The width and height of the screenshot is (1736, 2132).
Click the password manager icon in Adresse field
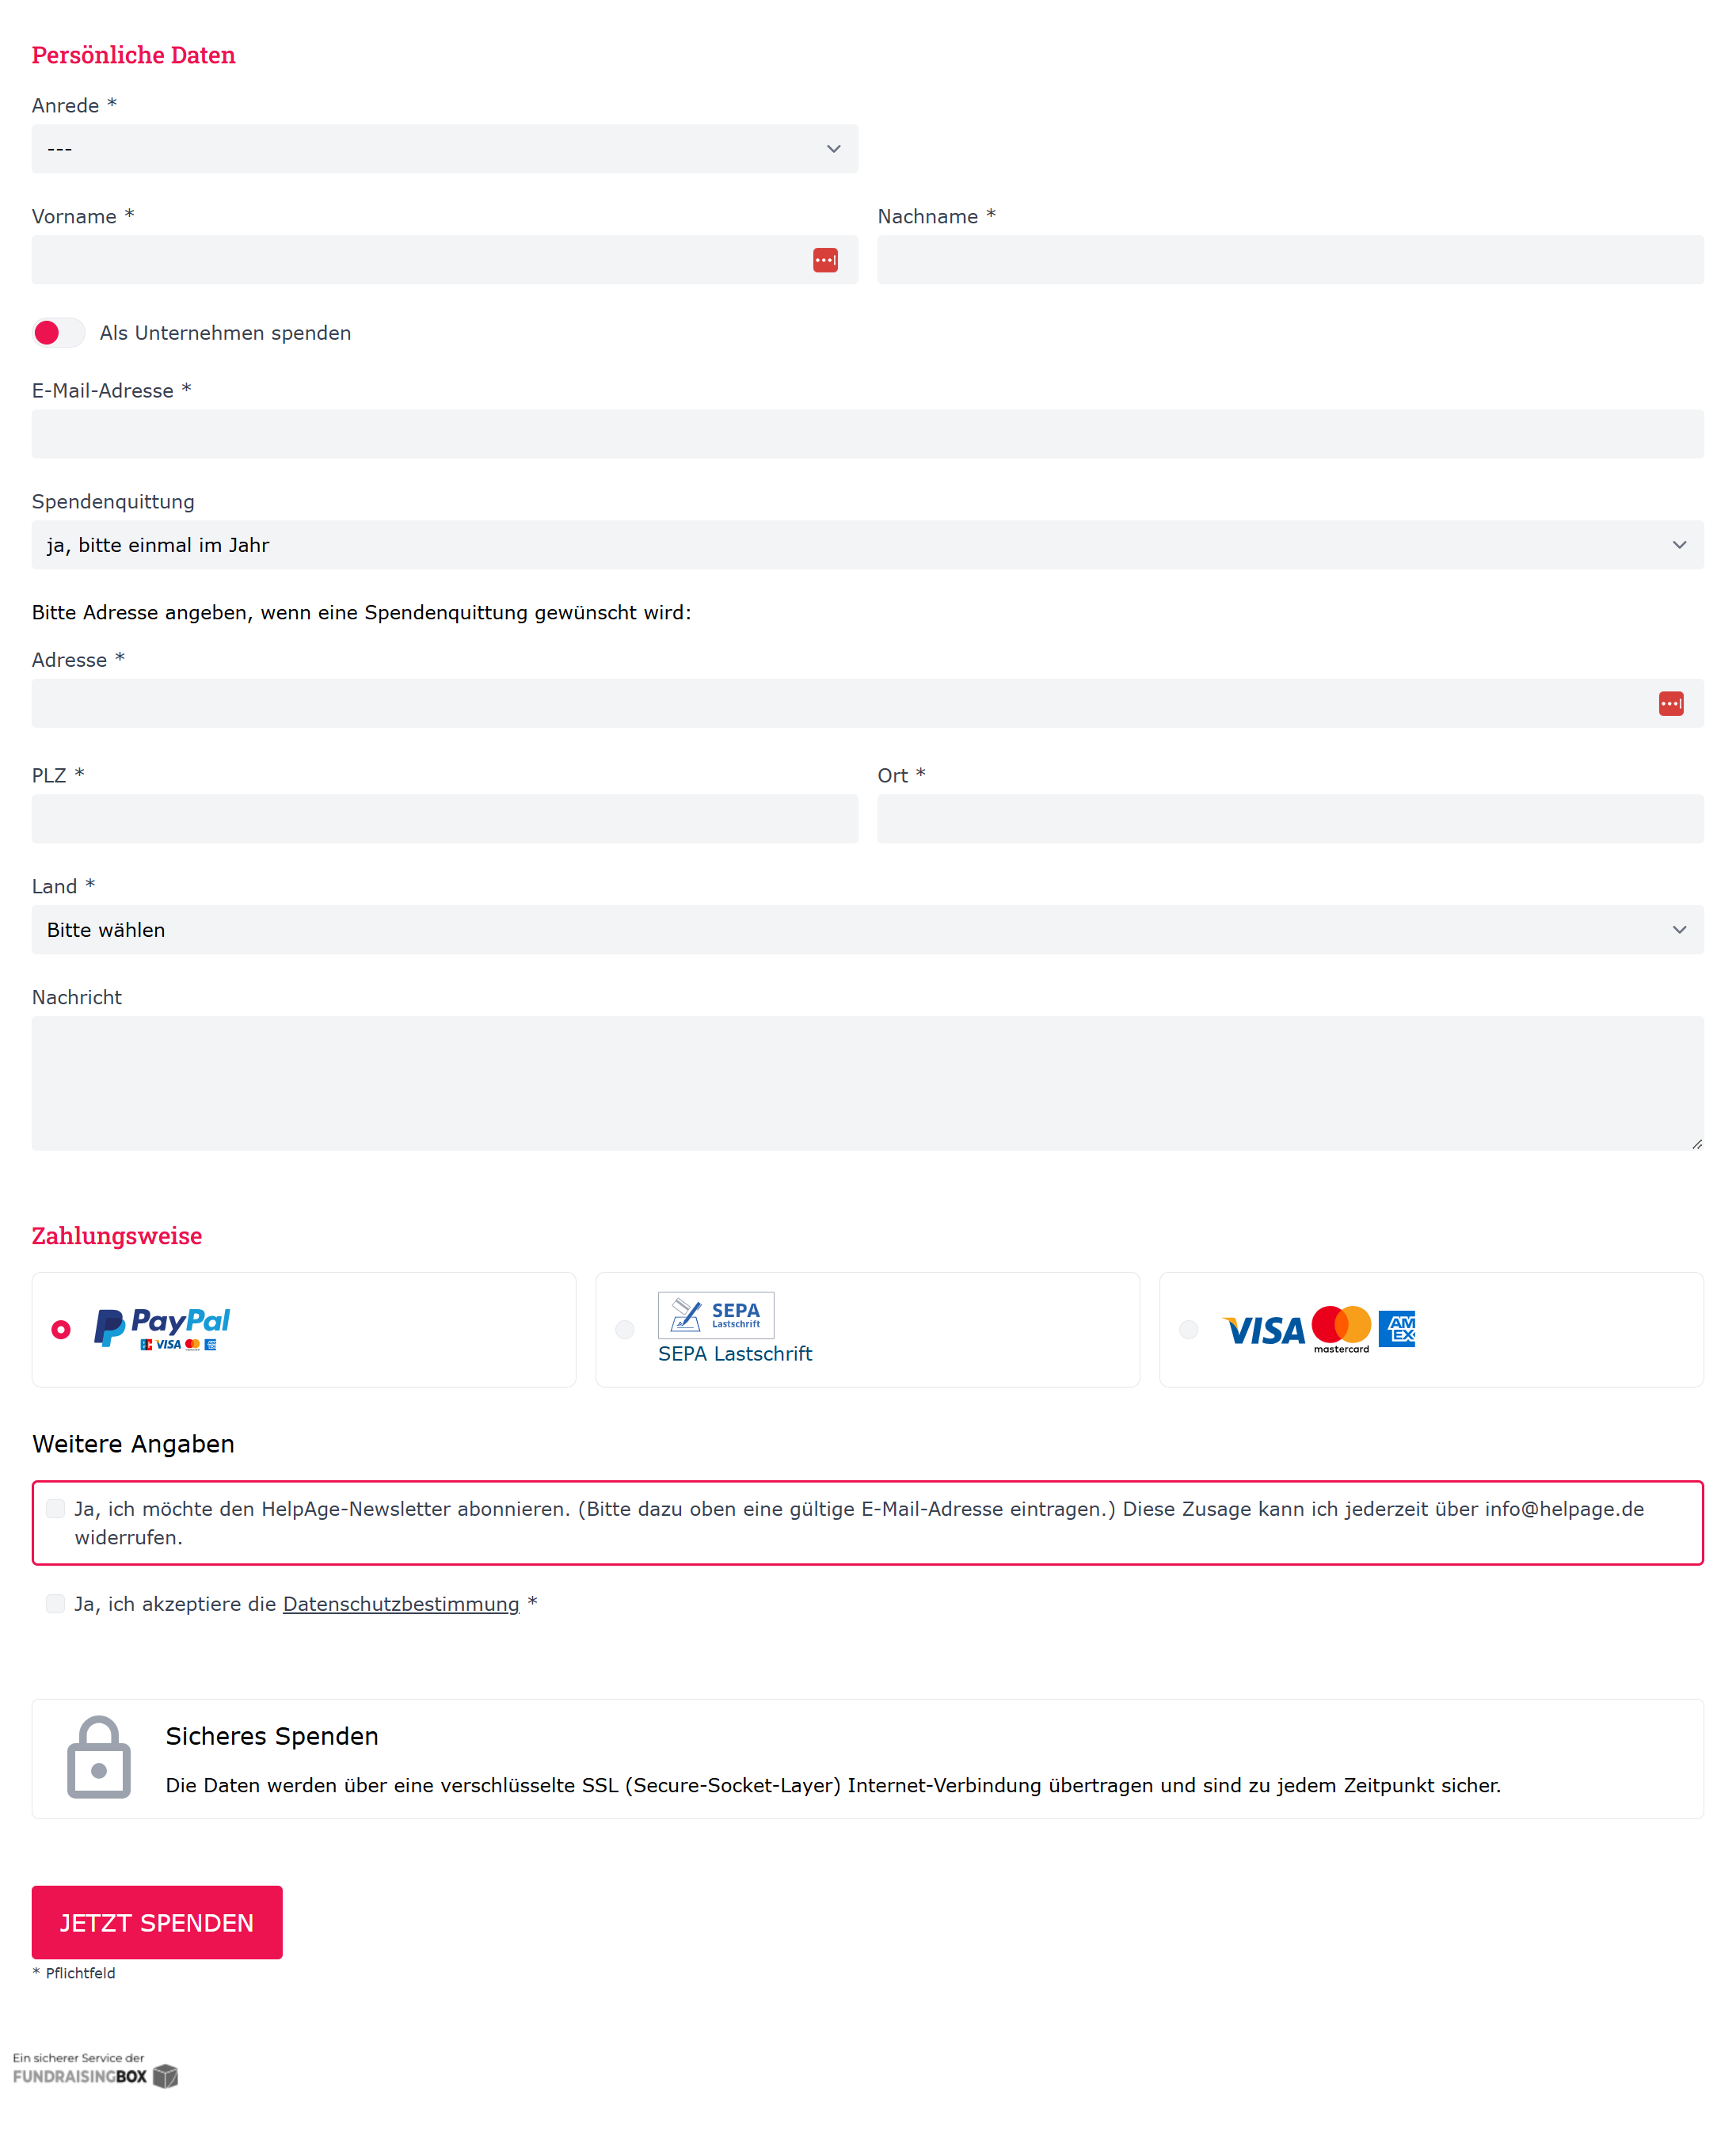point(1671,704)
